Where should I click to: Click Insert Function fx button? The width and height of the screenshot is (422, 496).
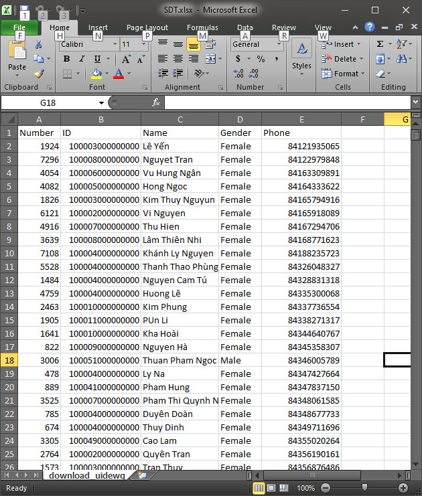pos(156,102)
